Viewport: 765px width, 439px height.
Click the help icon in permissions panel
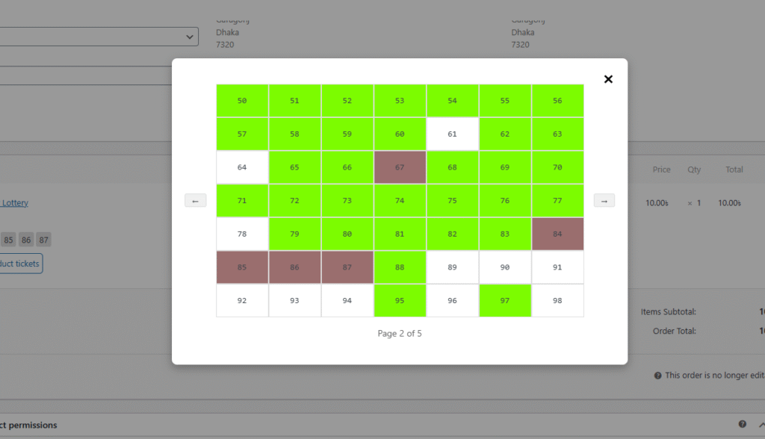click(x=742, y=425)
